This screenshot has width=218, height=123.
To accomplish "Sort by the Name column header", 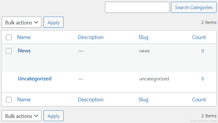I will [x=24, y=37].
